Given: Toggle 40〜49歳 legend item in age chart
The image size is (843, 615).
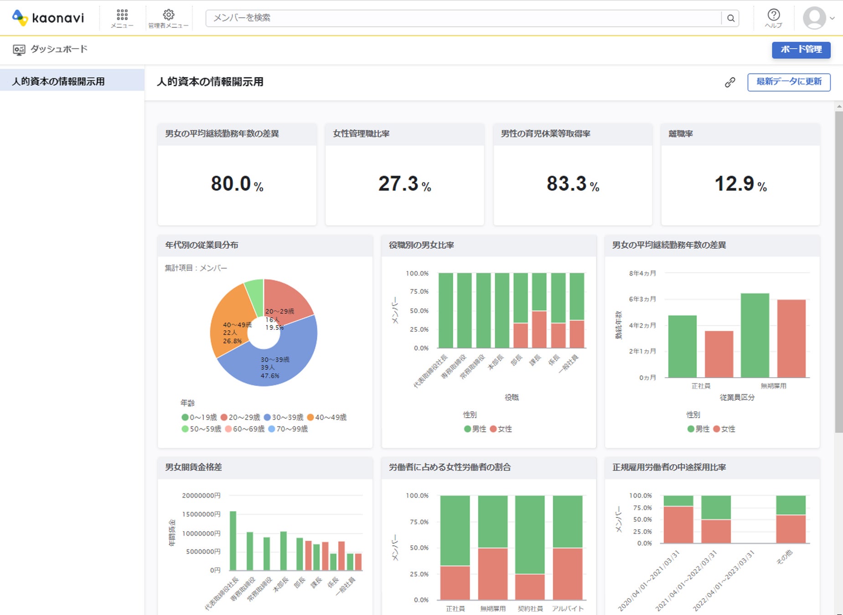Looking at the screenshot, I should tap(327, 417).
